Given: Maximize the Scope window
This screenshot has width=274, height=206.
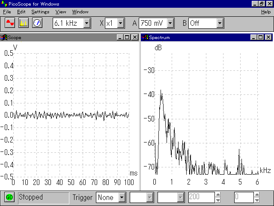Looking at the screenshot, I should (127, 37).
